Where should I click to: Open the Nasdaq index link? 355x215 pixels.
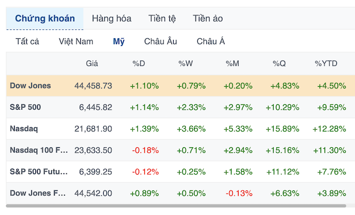pyautogui.click(x=24, y=129)
